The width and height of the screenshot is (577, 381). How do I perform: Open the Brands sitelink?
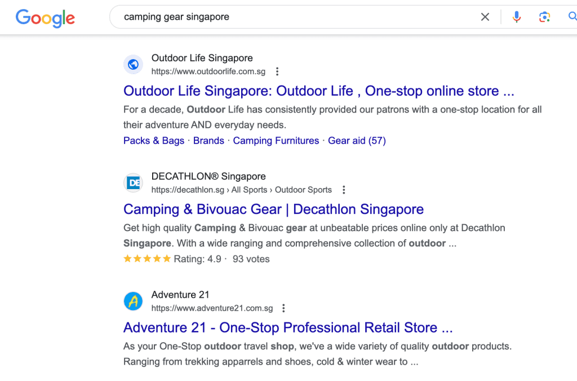(x=208, y=141)
